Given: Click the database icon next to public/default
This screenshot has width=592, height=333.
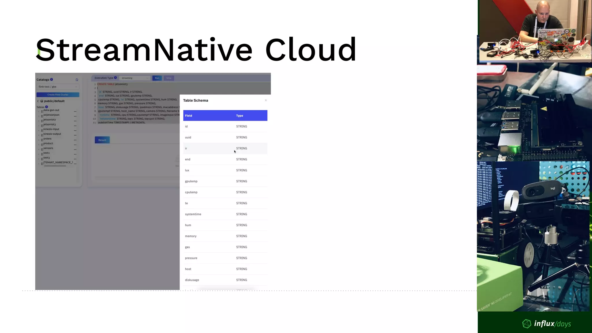Looking at the screenshot, I should (42, 101).
